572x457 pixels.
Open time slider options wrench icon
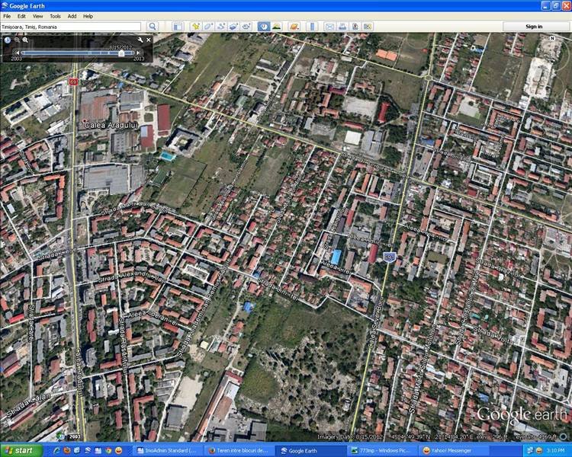pyautogui.click(x=139, y=40)
